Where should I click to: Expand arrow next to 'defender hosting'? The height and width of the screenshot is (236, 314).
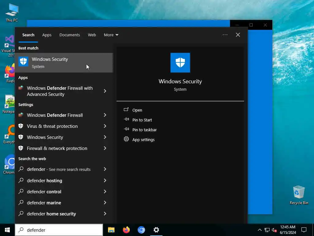(105, 180)
